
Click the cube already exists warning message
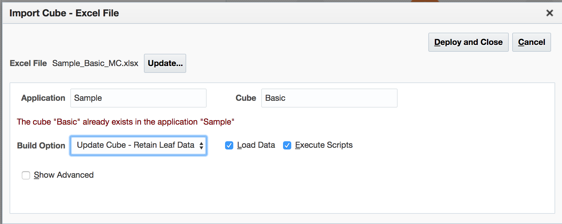[125, 122]
